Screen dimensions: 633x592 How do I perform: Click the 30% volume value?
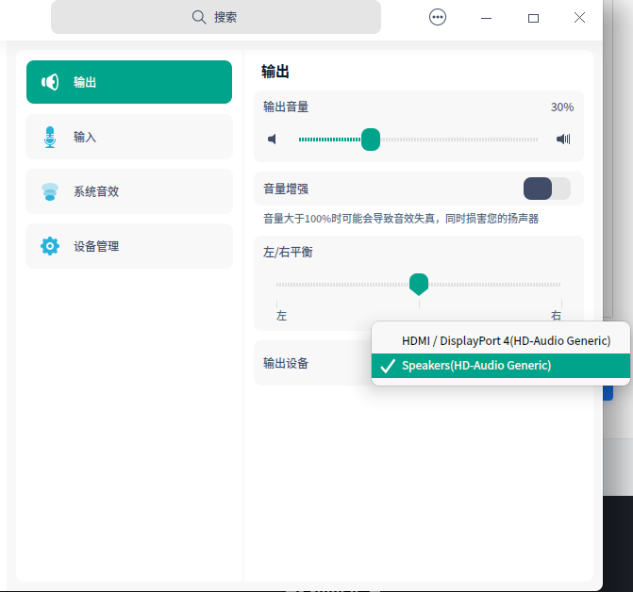(562, 107)
